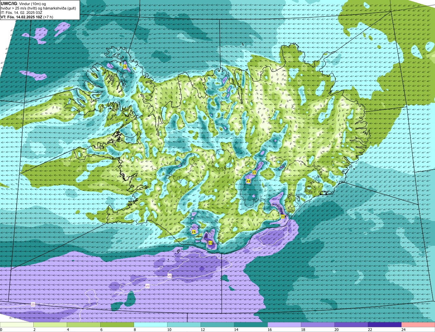Click the pale cream 0–2 legend swatch
Screen dimensions: 435x332
coord(17,325)
